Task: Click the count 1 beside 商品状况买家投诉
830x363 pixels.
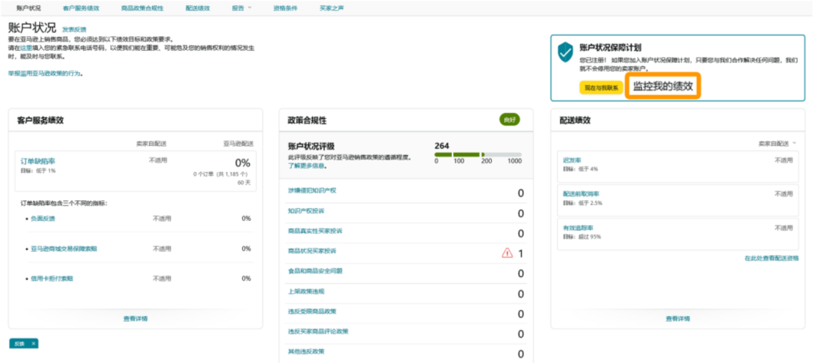Action: [521, 253]
